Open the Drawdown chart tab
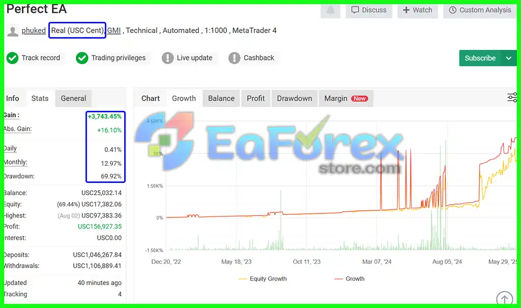The image size is (521, 308). pos(295,99)
